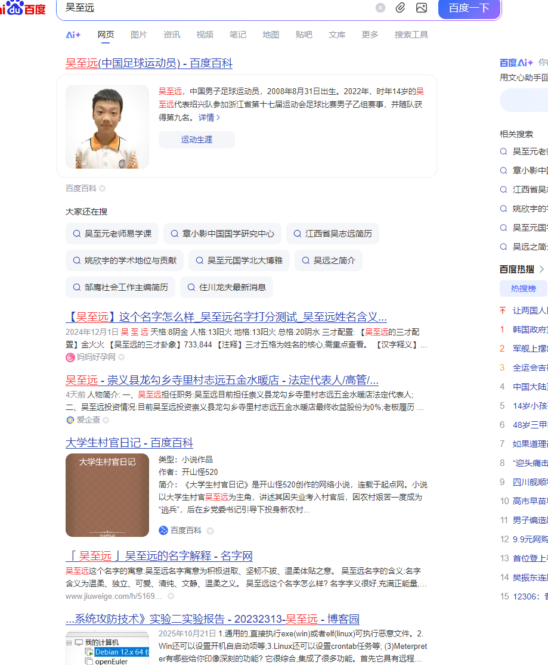The height and width of the screenshot is (665, 548).
Task: Click the badge icon next to 百度百科 under 大学生村官日记
Action: [x=210, y=531]
